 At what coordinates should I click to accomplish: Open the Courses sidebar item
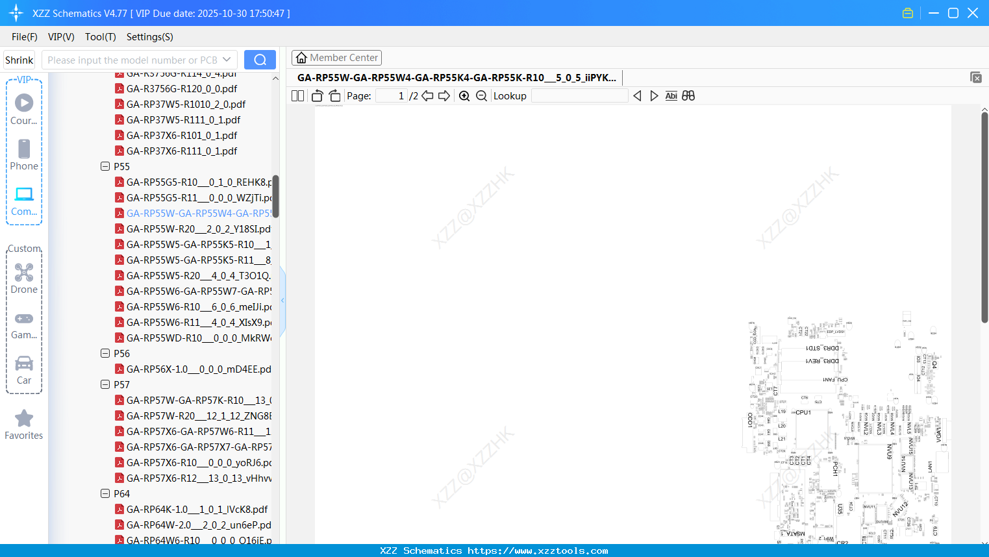[x=24, y=109]
